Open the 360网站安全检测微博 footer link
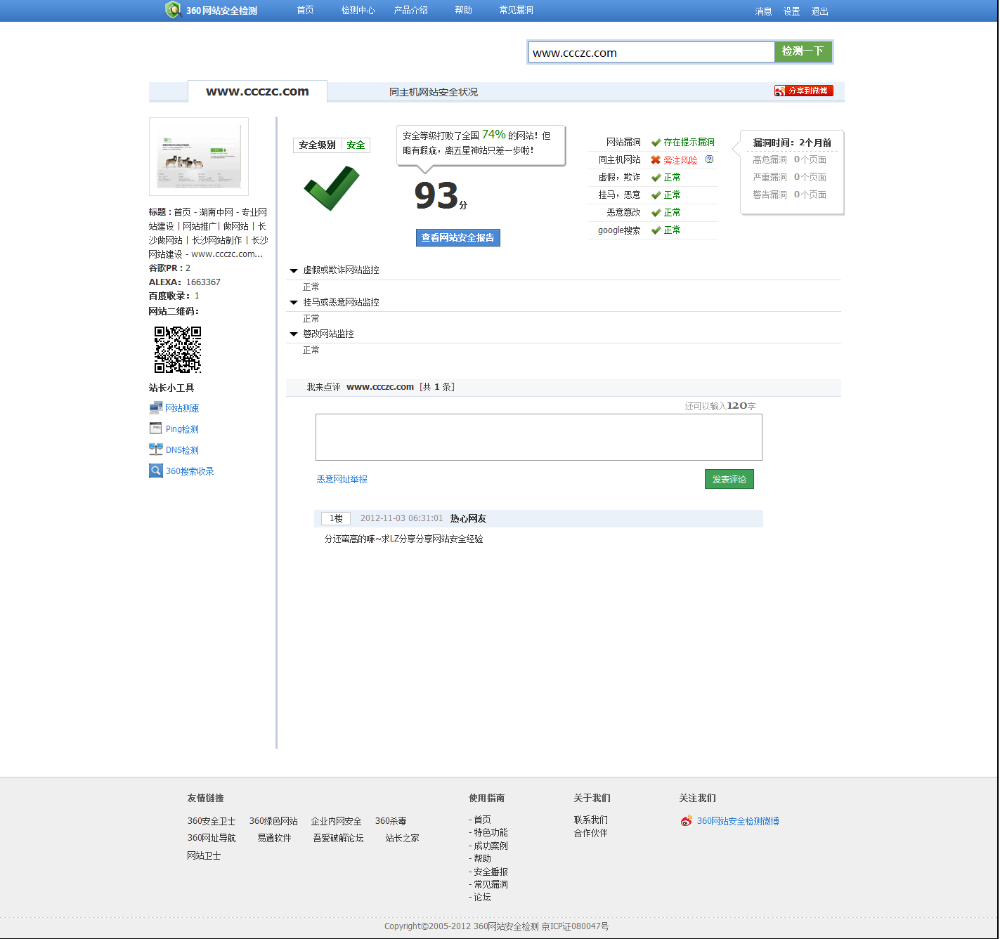This screenshot has height=939, width=1000. pos(738,821)
